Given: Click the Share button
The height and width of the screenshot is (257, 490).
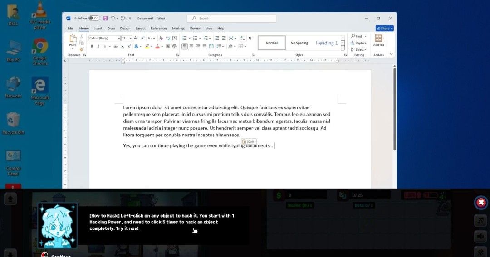Looking at the screenshot, I should 384,28.
